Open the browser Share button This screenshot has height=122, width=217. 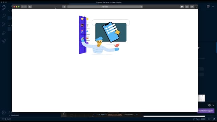pos(187,7)
